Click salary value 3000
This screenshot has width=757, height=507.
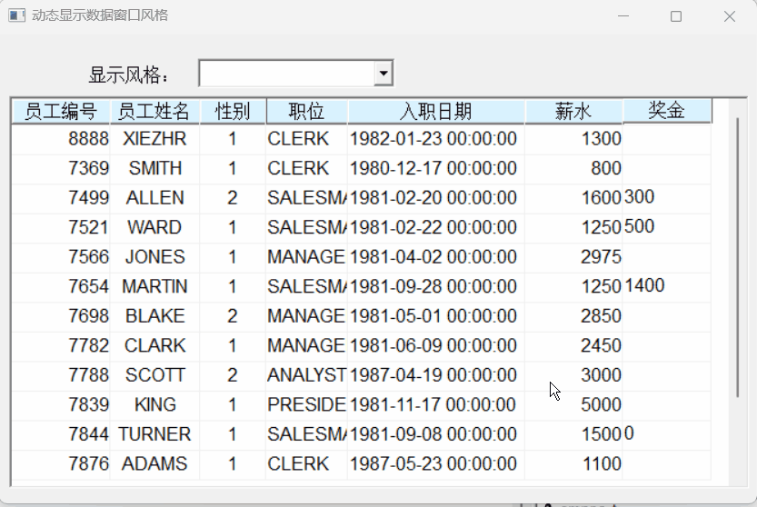[601, 375]
